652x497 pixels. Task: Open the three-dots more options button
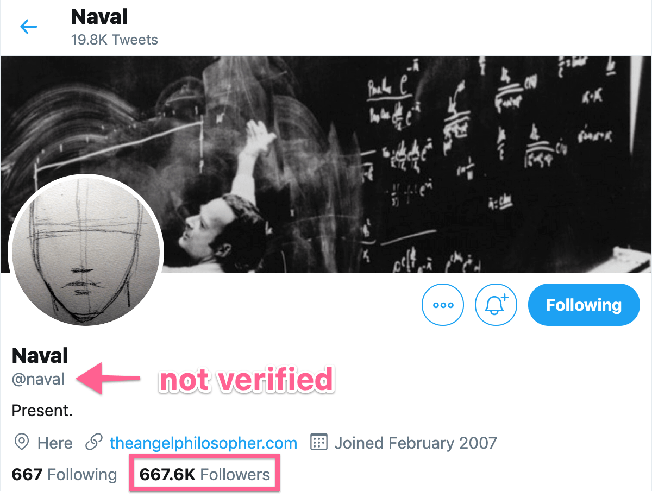tap(443, 305)
